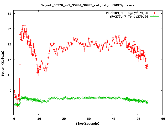Click x-axis tick label 60

pos(163,119)
